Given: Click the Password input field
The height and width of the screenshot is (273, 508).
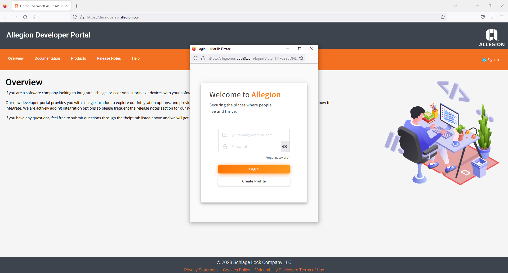Looking at the screenshot, I should tap(250, 147).
